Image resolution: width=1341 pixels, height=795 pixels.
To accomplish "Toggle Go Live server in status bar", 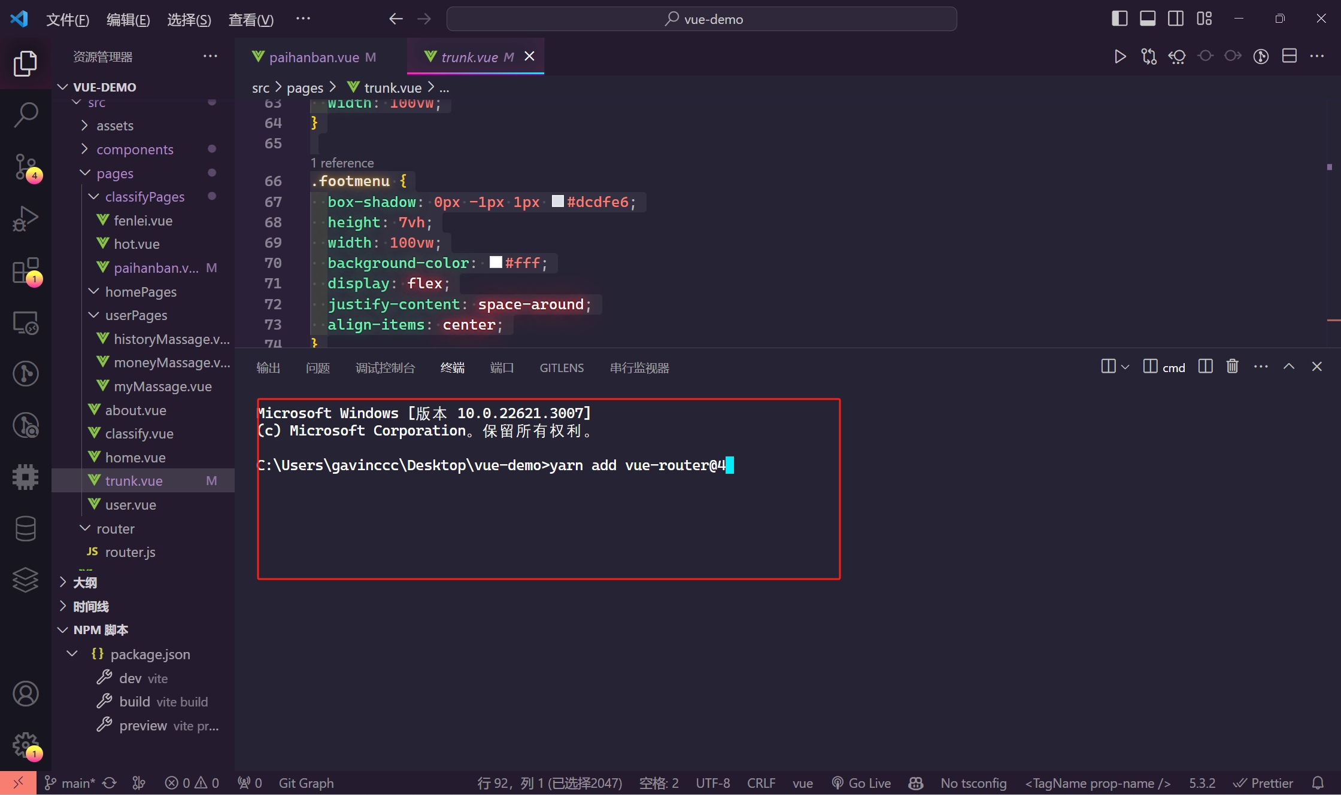I will (x=861, y=783).
